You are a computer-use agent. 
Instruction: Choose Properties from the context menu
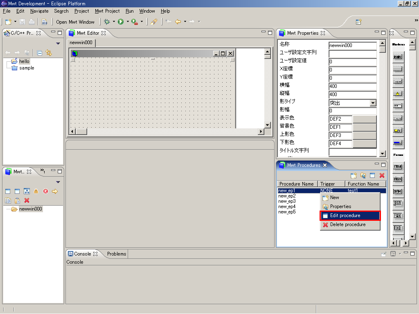(x=350, y=206)
